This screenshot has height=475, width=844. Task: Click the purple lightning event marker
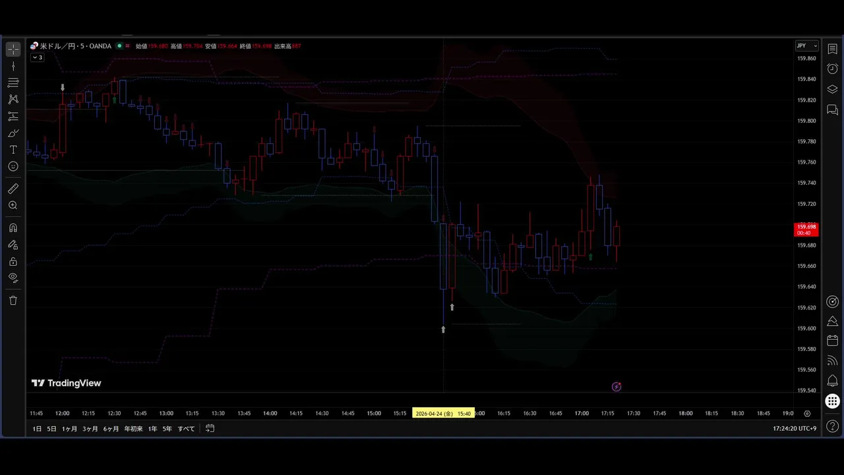(617, 387)
